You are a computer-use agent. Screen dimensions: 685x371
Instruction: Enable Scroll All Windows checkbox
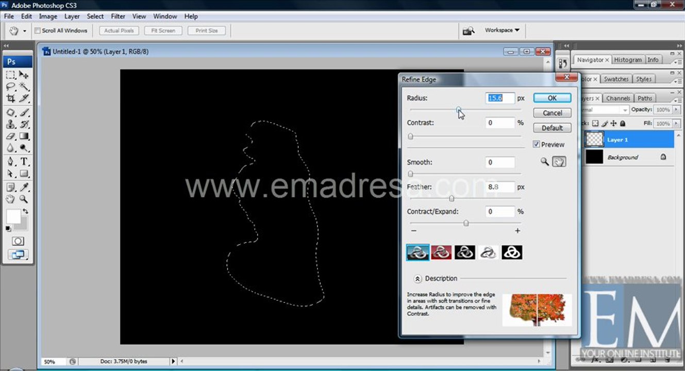tap(38, 31)
